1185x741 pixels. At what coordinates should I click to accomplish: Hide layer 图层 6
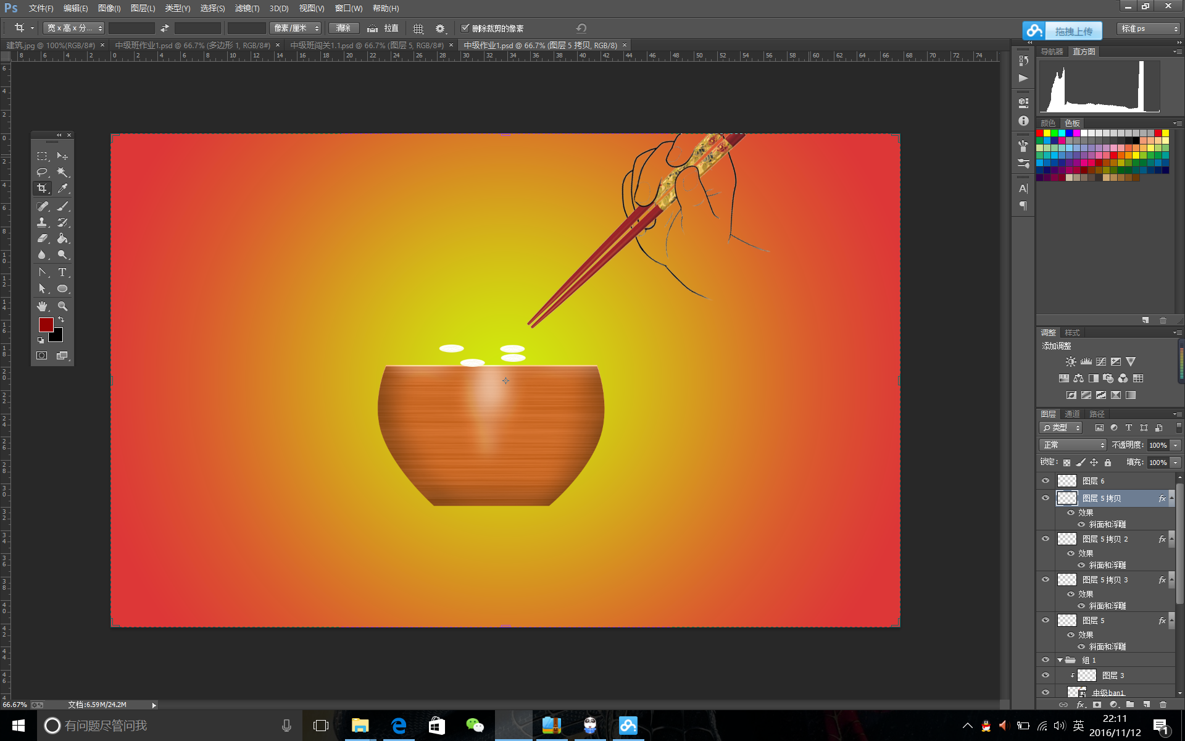point(1046,480)
